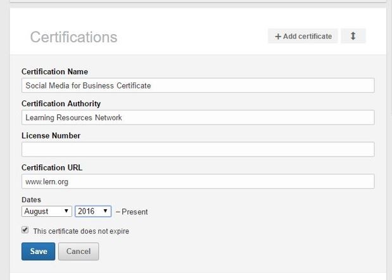The width and height of the screenshot is (392, 280).
Task: Click the reorder up-down arrow icon
Action: 353,37
